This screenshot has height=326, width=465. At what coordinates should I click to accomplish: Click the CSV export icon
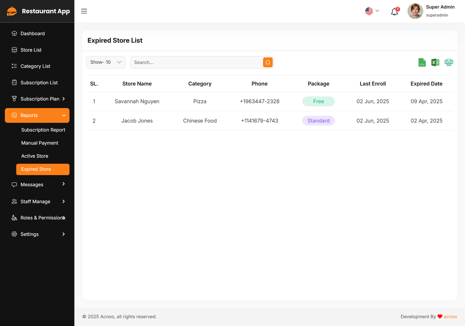point(422,62)
